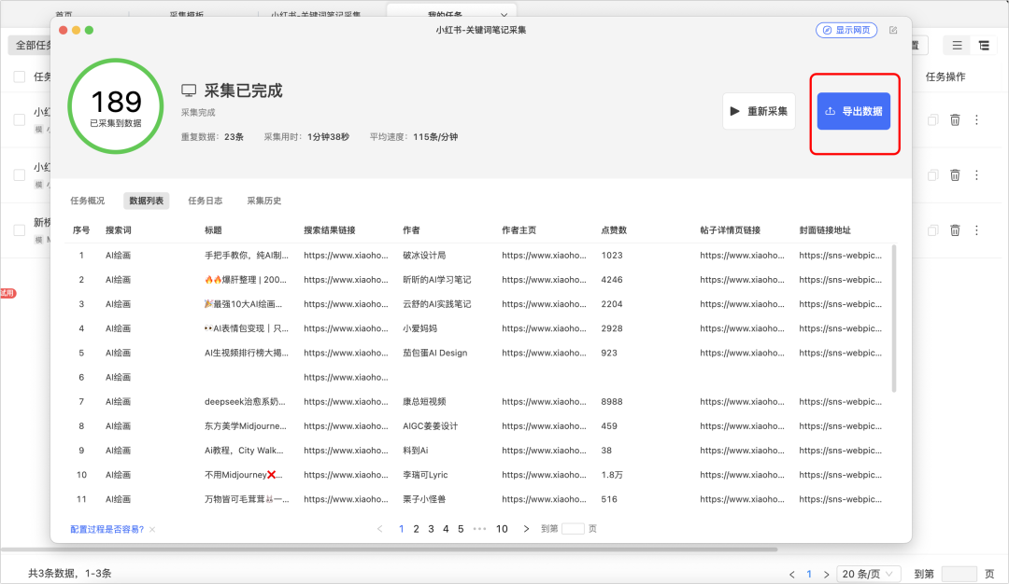Viewport: 1009px width, 584px height.
Task: Select likes cell 1.8万
Action: [612, 475]
